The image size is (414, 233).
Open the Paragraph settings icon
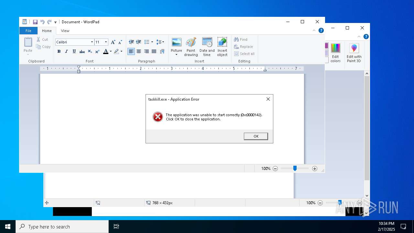click(x=162, y=51)
